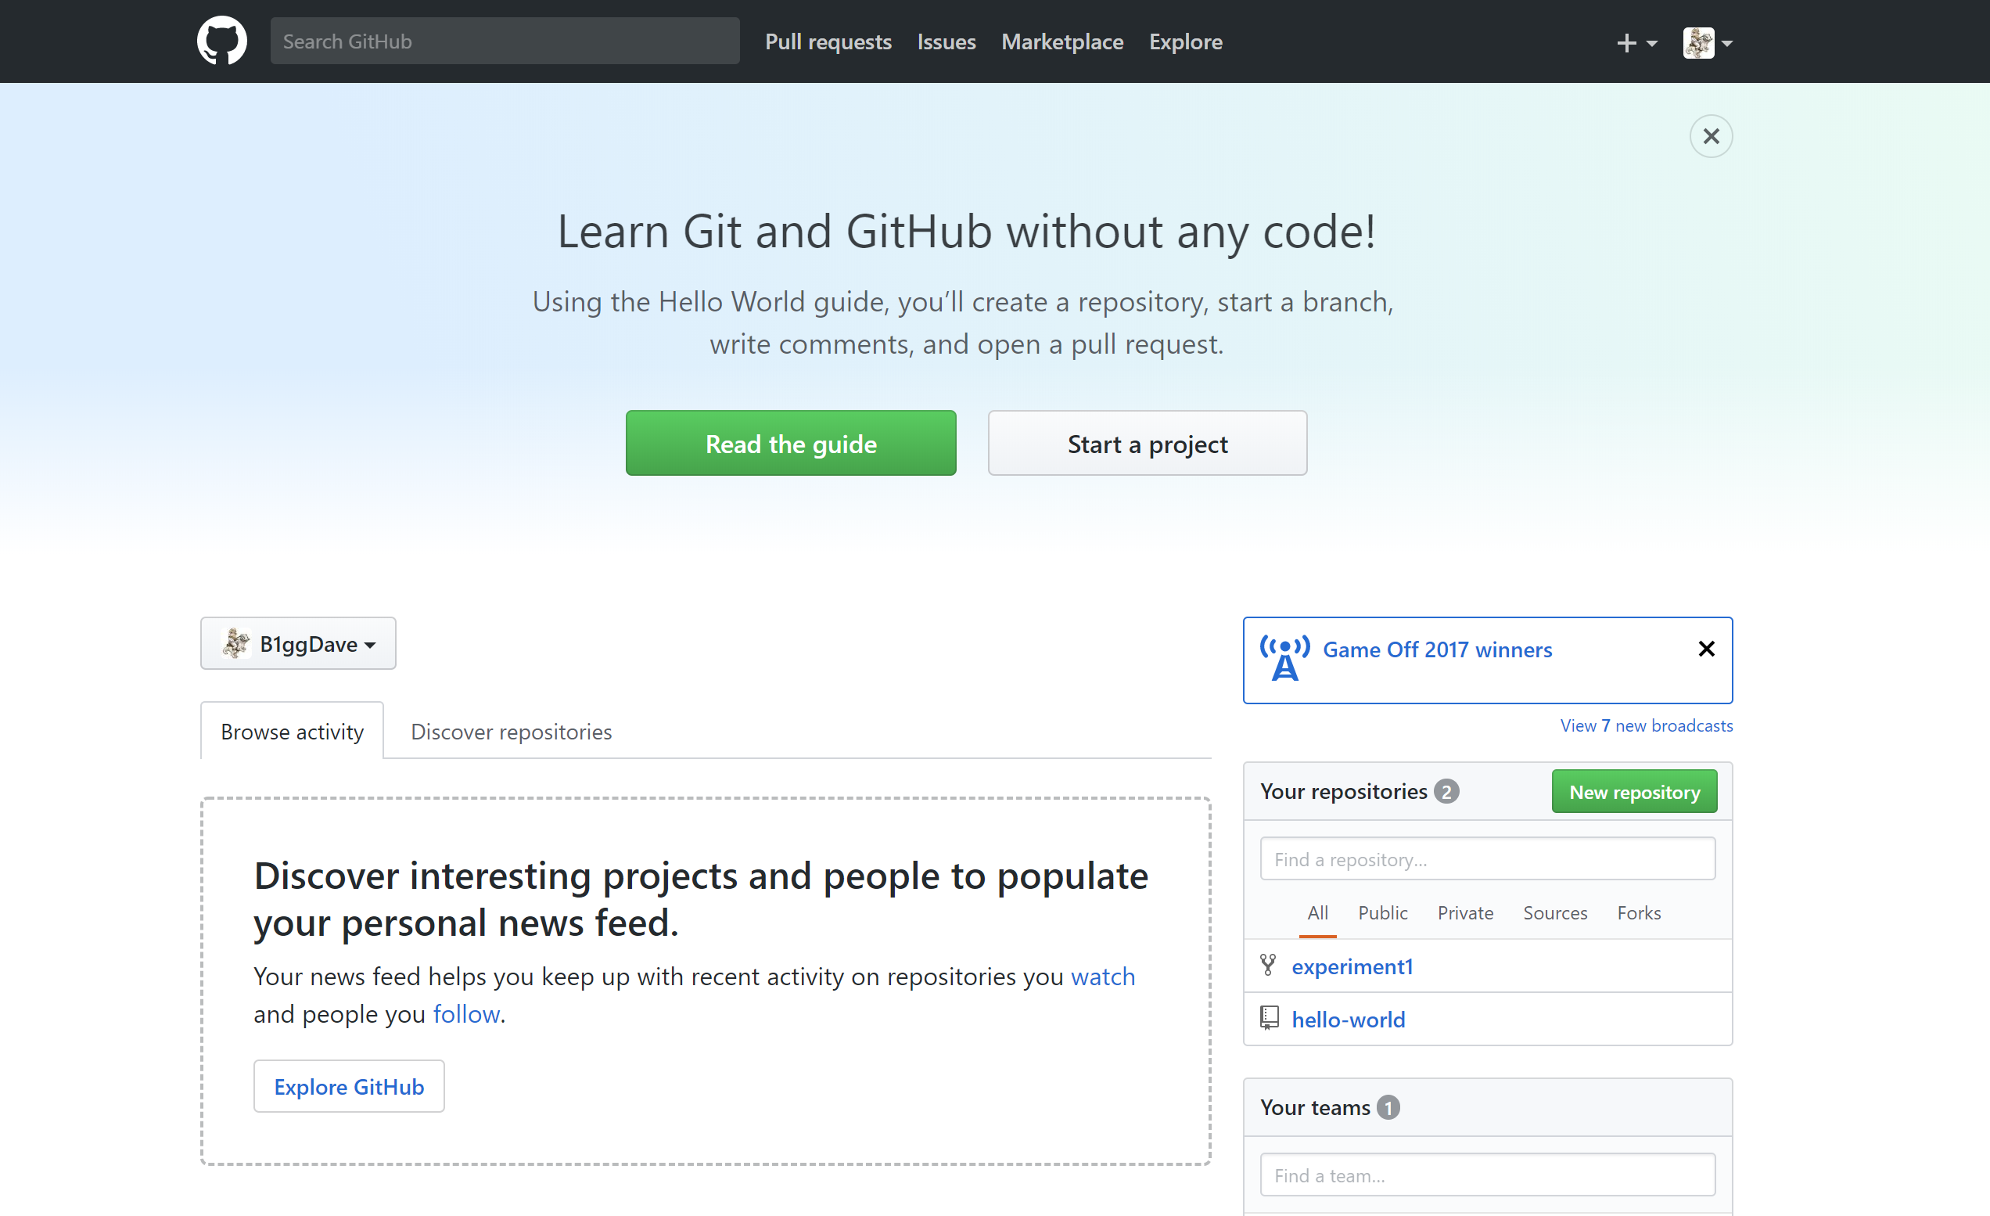Switch to Browse activity tab
Viewport: 1990px width, 1216px height.
(x=292, y=731)
